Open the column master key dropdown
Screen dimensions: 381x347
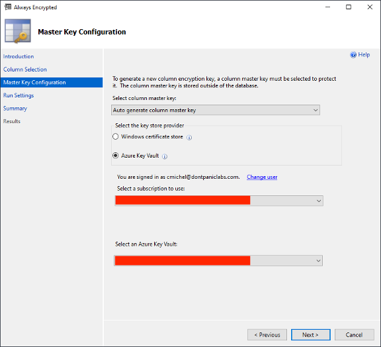(x=216, y=110)
